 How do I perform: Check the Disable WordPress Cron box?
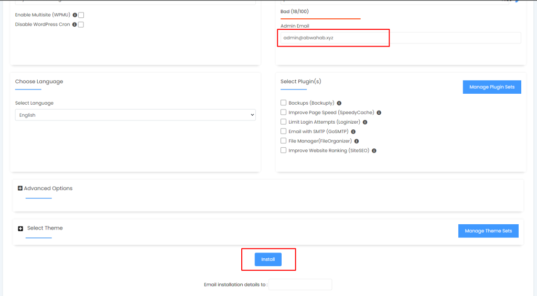(x=81, y=25)
